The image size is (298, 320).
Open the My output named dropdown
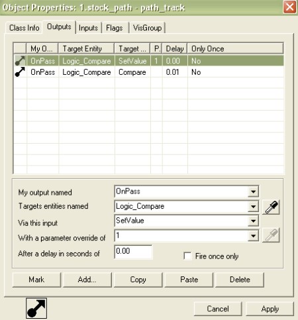(x=253, y=191)
